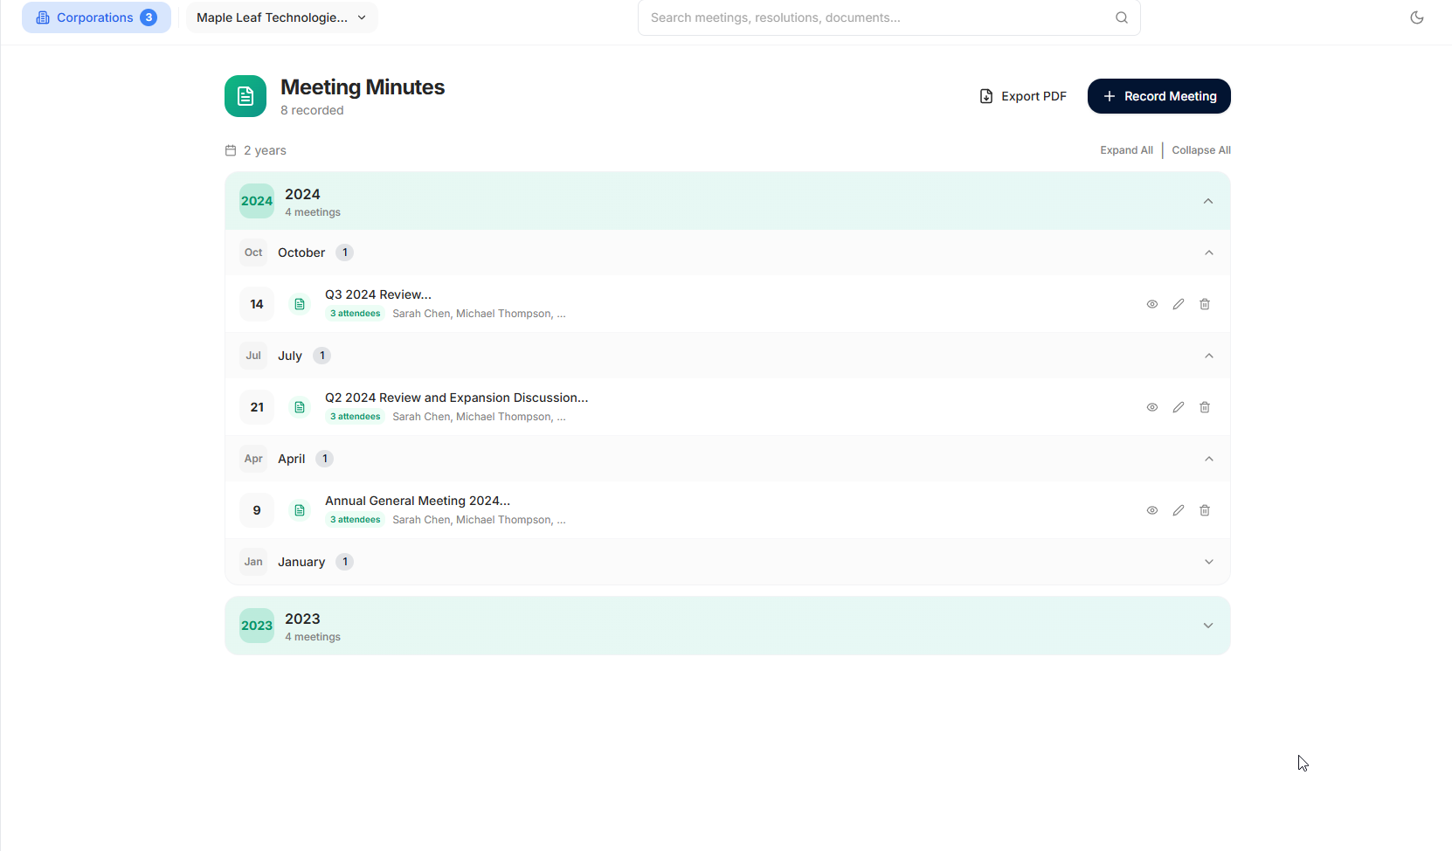Delete the Annual General Meeting 2024

point(1205,510)
